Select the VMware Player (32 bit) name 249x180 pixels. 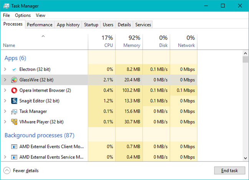[41, 122]
